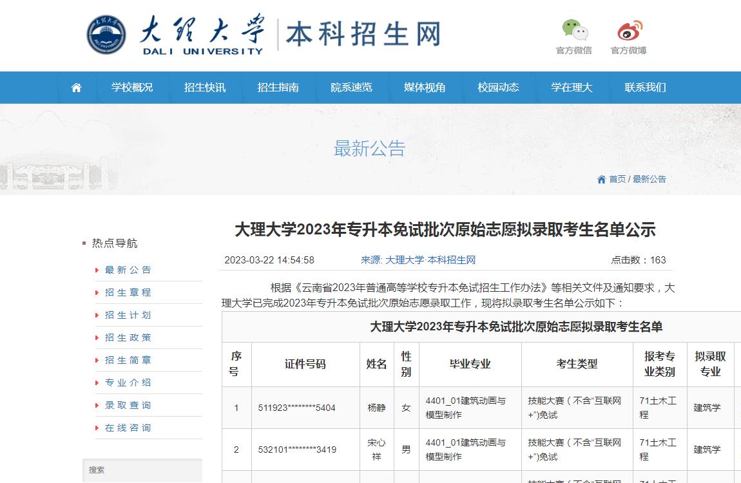Image resolution: width=741 pixels, height=483 pixels.
Task: Open 招生章程 in the sidebar
Action: [x=128, y=293]
